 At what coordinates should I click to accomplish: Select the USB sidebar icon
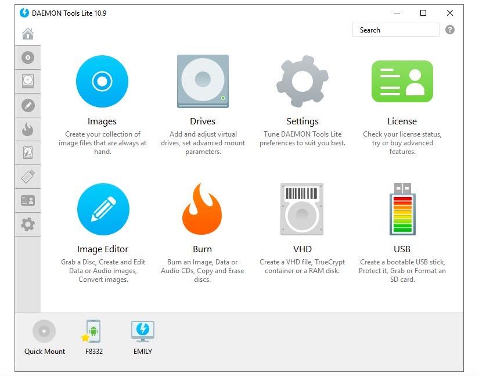click(x=28, y=177)
